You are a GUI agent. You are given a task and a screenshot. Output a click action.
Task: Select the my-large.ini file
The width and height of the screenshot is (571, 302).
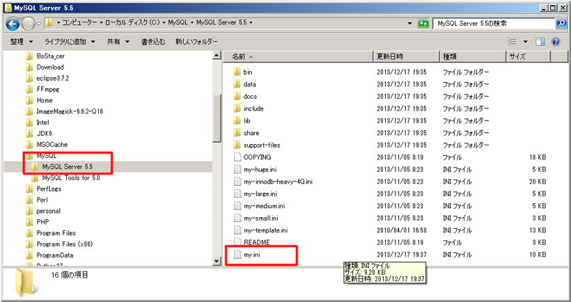click(260, 193)
